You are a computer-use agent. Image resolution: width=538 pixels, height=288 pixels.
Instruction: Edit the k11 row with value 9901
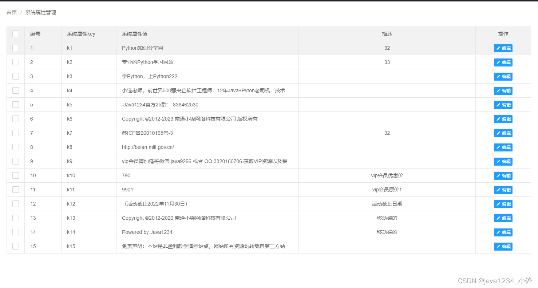[x=503, y=190]
